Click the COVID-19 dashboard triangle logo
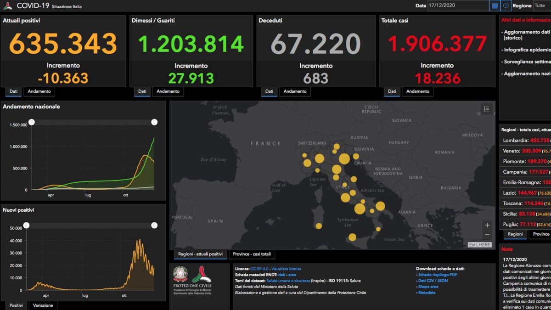Viewport: 551px width, 310px height. tap(7, 6)
